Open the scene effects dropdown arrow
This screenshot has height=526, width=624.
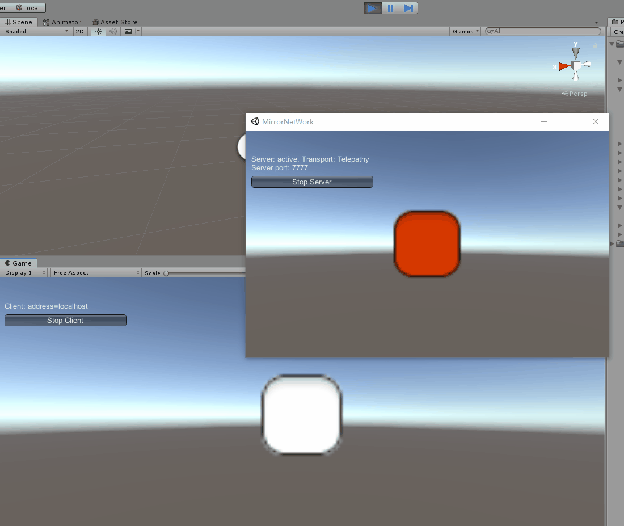[x=138, y=31]
